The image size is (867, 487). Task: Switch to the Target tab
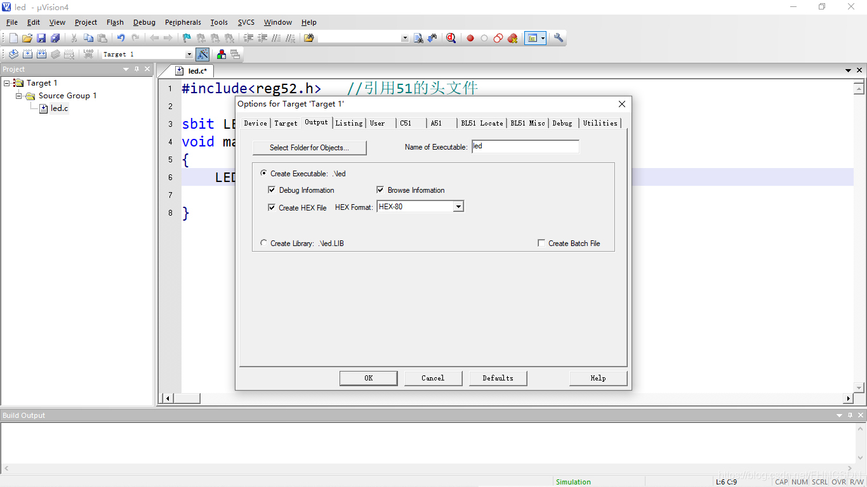[286, 123]
